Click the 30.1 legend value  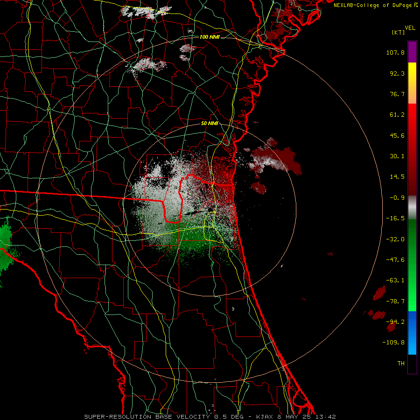[x=397, y=156]
